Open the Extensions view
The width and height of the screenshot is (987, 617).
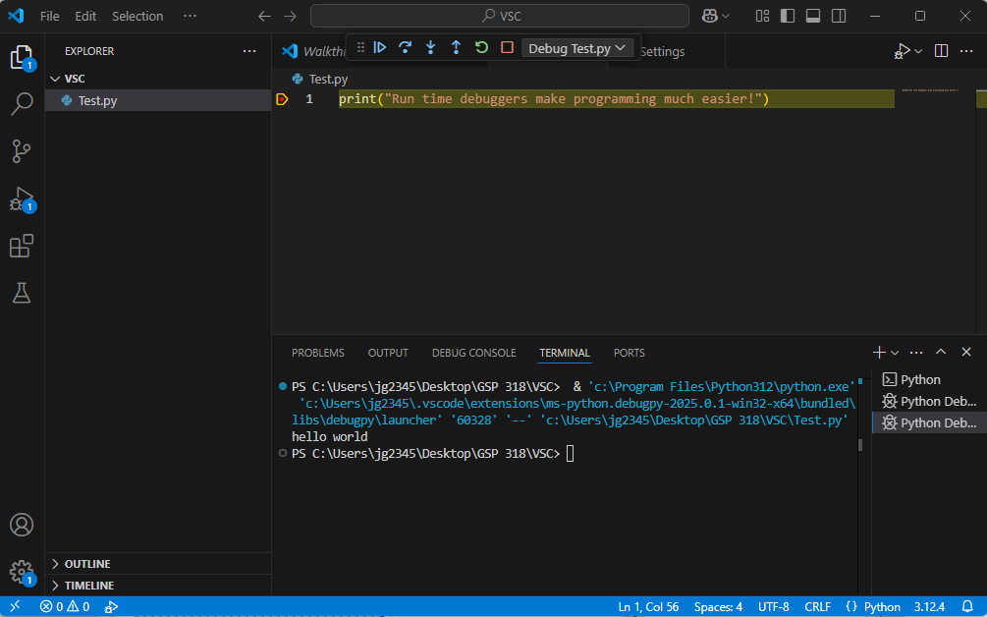coord(22,247)
